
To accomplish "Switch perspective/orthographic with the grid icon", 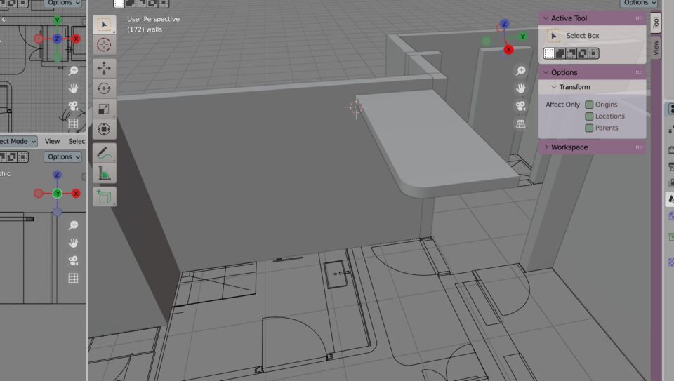I will (x=520, y=123).
